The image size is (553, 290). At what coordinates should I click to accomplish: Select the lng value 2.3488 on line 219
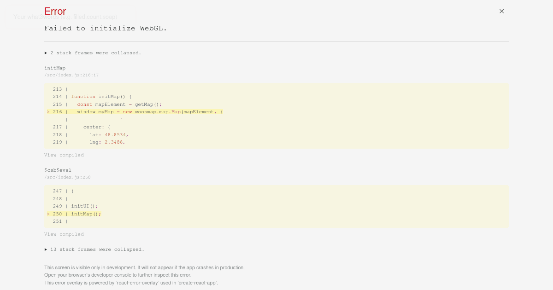[x=114, y=142]
